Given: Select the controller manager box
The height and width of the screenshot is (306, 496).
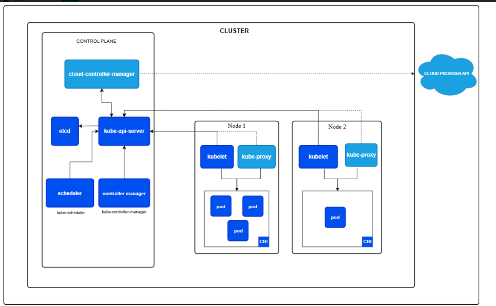Looking at the screenshot, I should tap(124, 193).
